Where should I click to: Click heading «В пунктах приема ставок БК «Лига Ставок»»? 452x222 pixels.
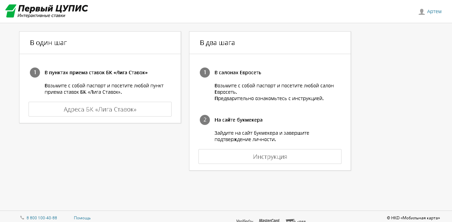click(96, 73)
